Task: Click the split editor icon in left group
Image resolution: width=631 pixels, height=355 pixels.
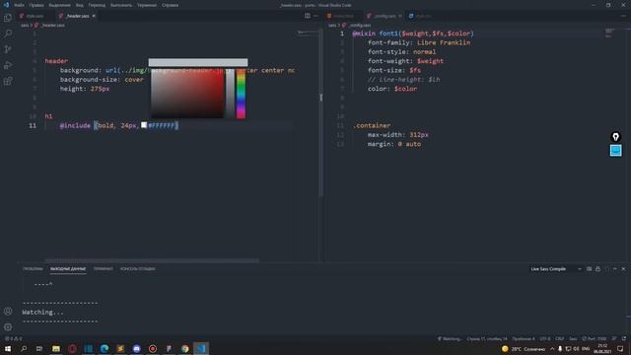Action: tap(308, 16)
